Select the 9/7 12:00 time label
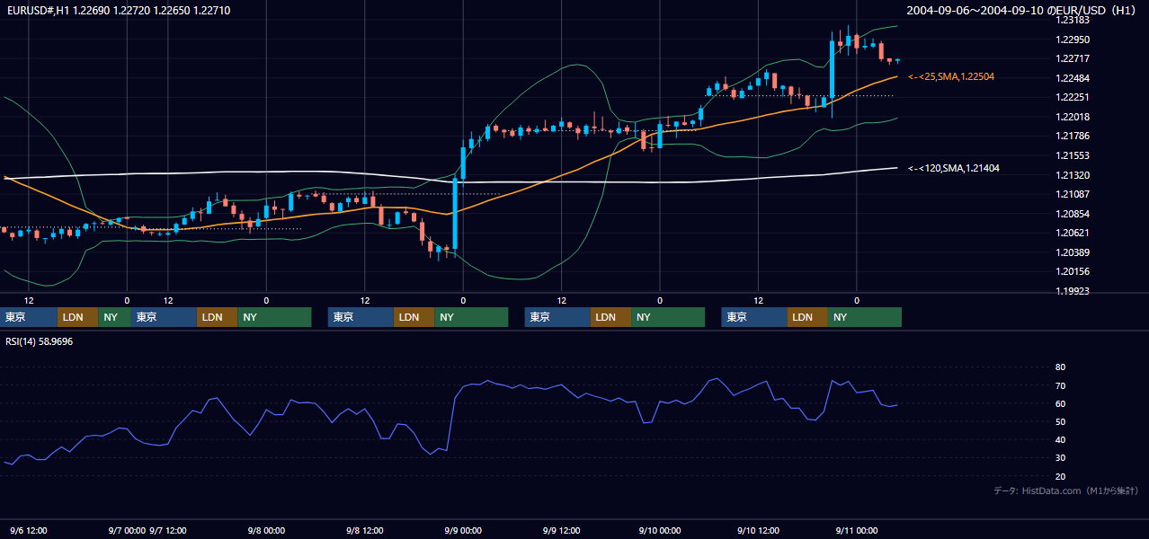This screenshot has height=539, width=1149. tap(168, 531)
